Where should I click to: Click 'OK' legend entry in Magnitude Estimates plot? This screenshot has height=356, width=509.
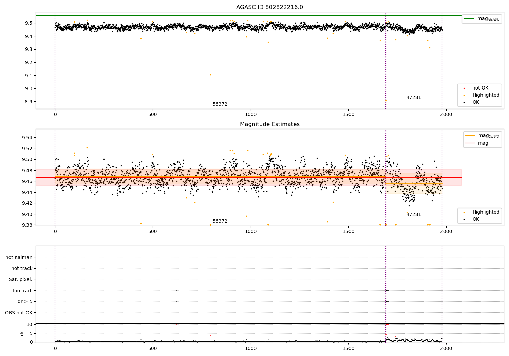pyautogui.click(x=476, y=219)
